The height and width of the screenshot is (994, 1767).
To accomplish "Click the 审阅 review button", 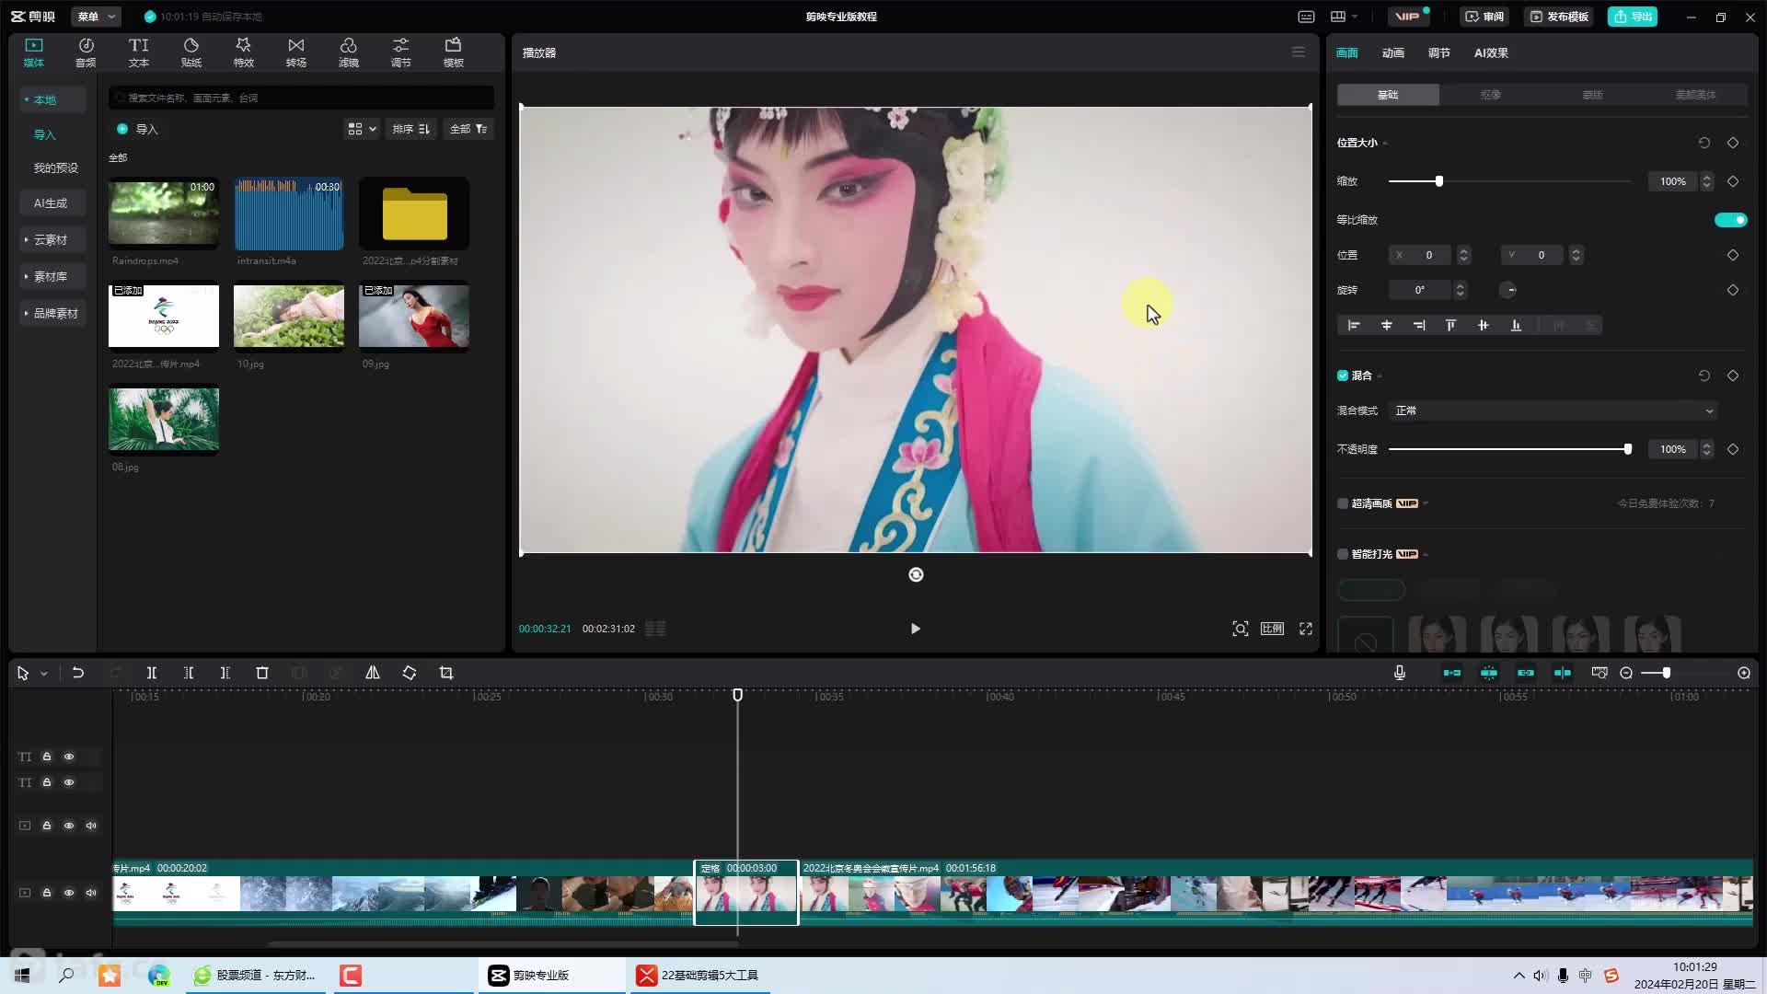I will tap(1484, 17).
